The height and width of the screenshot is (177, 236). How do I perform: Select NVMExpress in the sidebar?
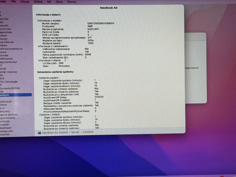point(6,59)
